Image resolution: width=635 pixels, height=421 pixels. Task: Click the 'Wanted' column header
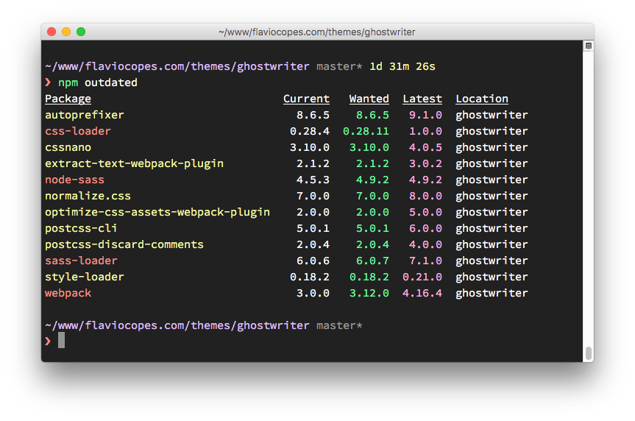tap(369, 99)
